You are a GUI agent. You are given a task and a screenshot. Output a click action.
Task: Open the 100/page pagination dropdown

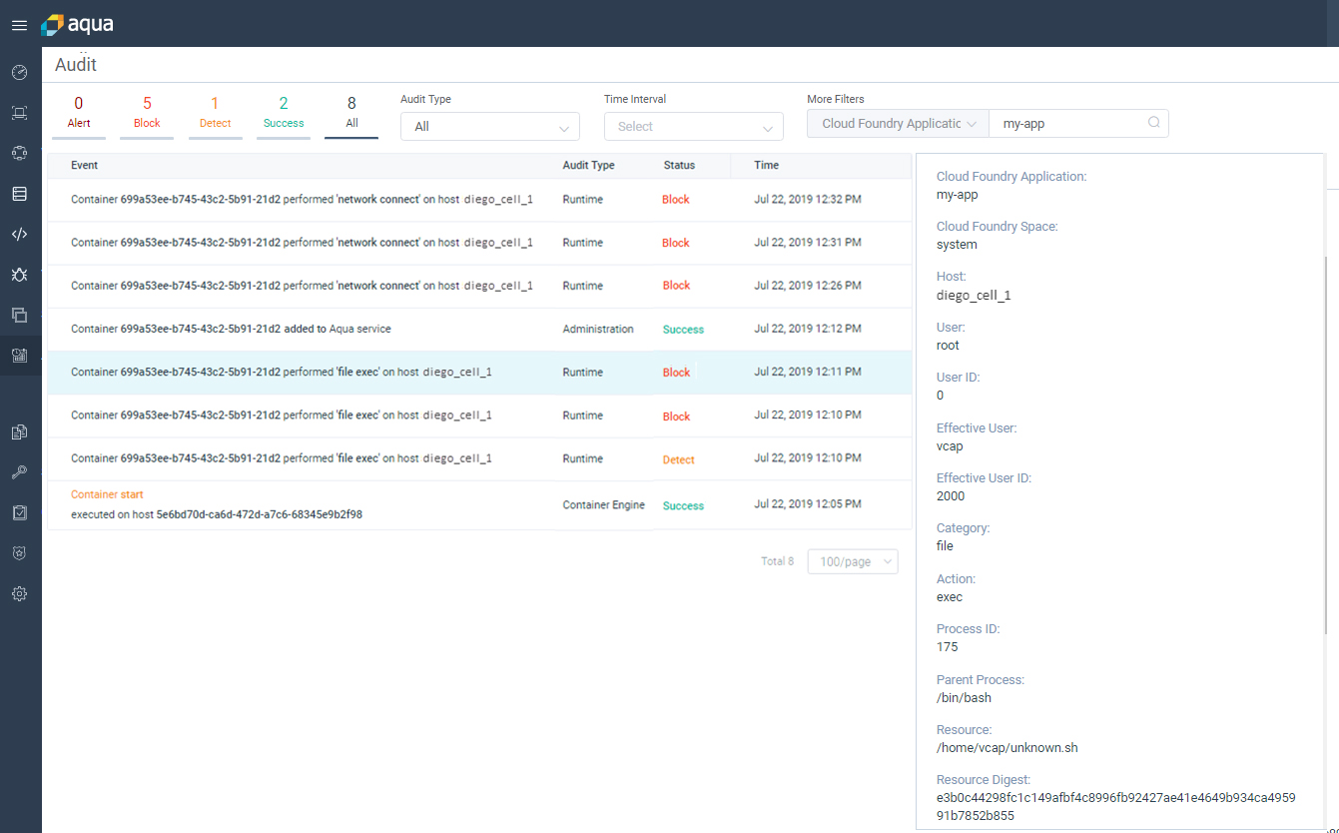click(x=853, y=562)
